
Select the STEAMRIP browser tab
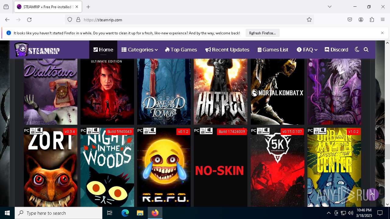48,7
